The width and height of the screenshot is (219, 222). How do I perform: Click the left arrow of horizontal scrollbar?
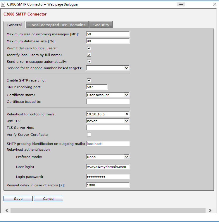pos(7,210)
